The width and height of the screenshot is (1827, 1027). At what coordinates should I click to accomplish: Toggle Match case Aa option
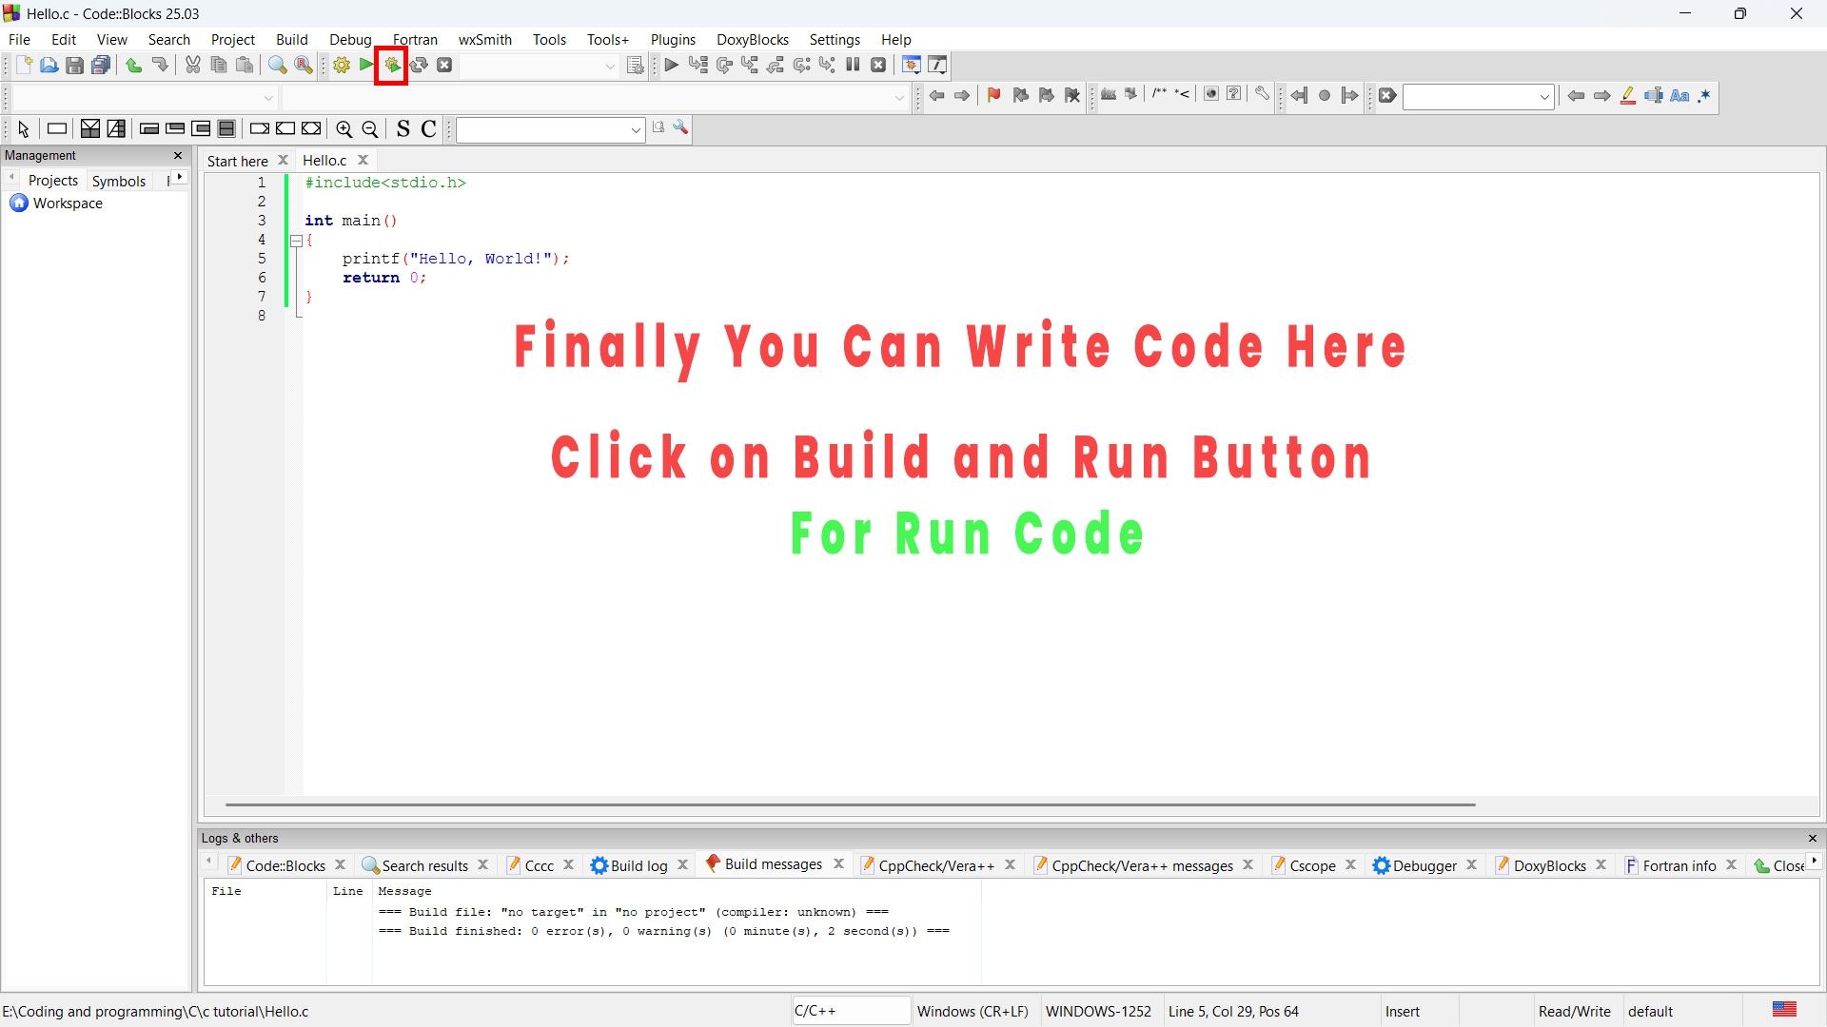1680,96
